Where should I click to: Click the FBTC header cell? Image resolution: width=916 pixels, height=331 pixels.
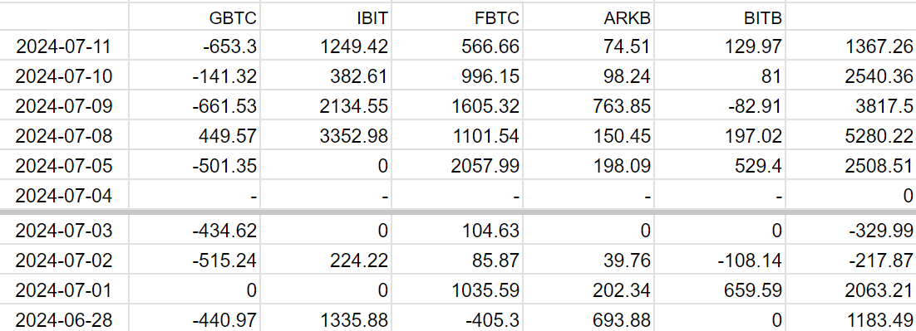point(457,17)
